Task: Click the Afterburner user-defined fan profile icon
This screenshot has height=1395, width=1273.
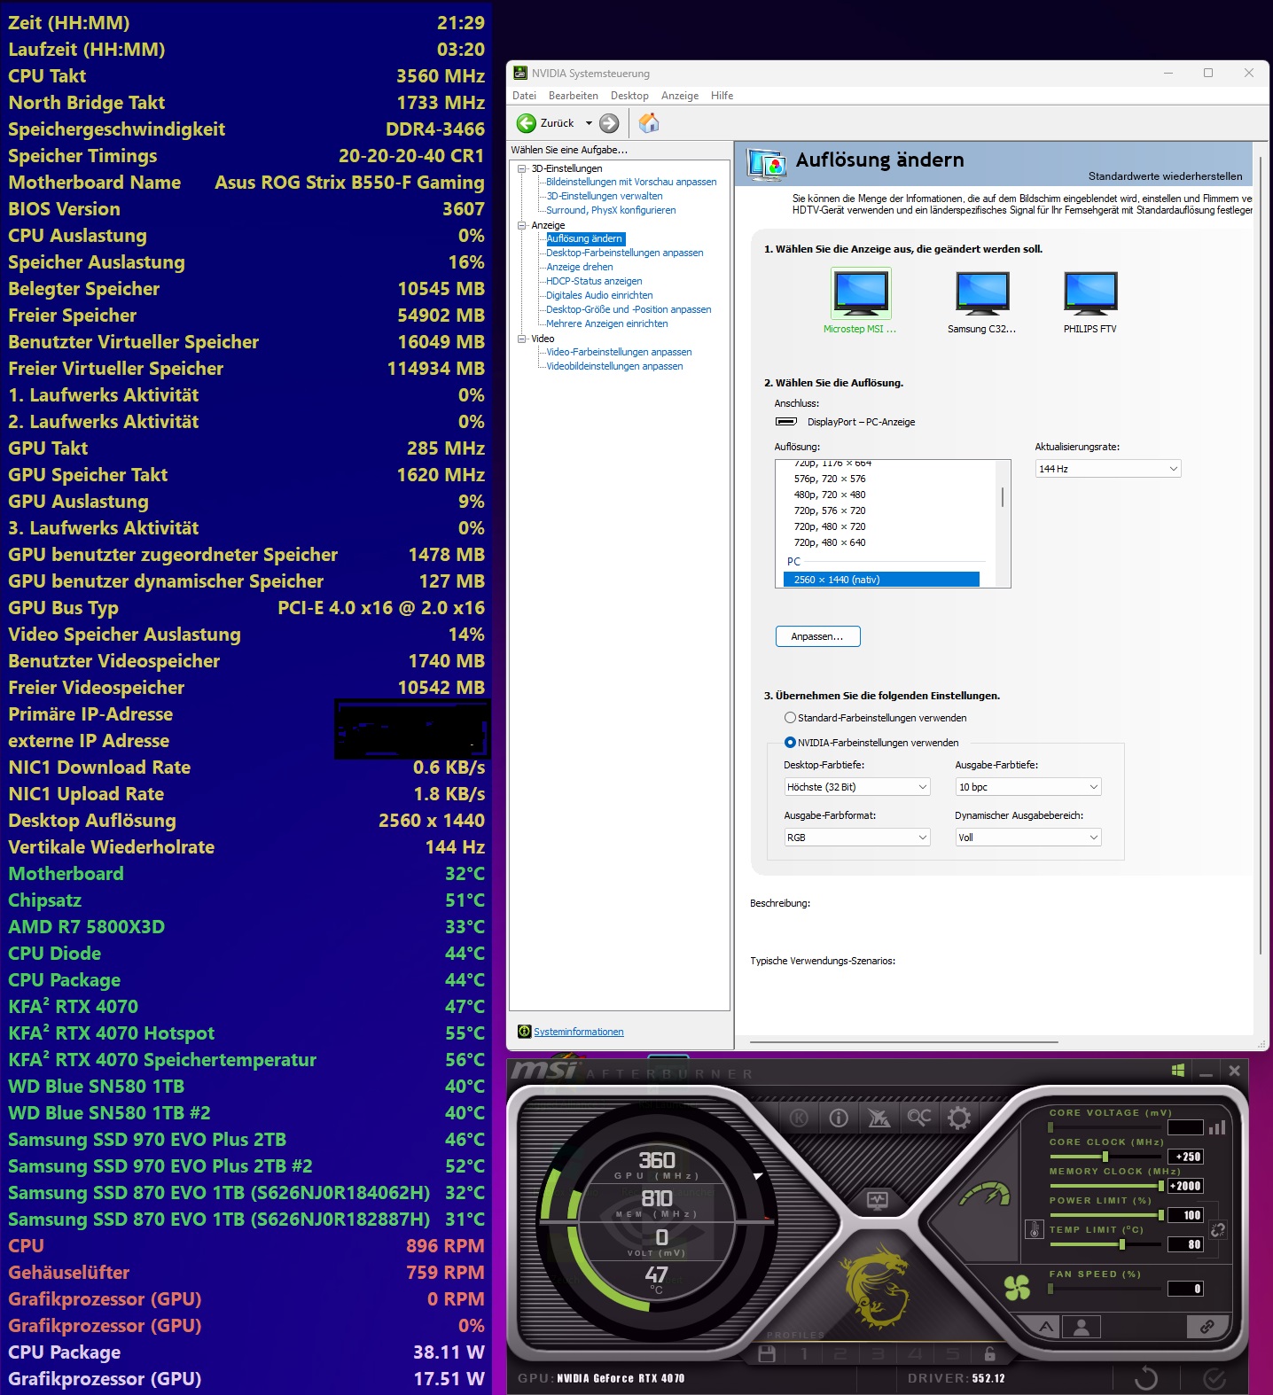Action: 1082,1327
